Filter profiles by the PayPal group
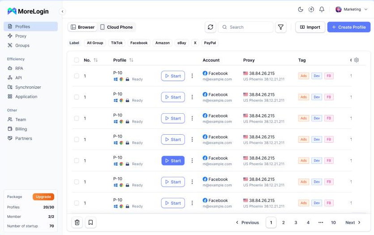 tap(210, 43)
